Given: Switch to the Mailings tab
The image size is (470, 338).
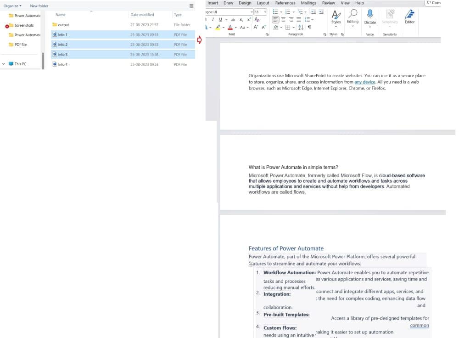Looking at the screenshot, I should pos(308,3).
